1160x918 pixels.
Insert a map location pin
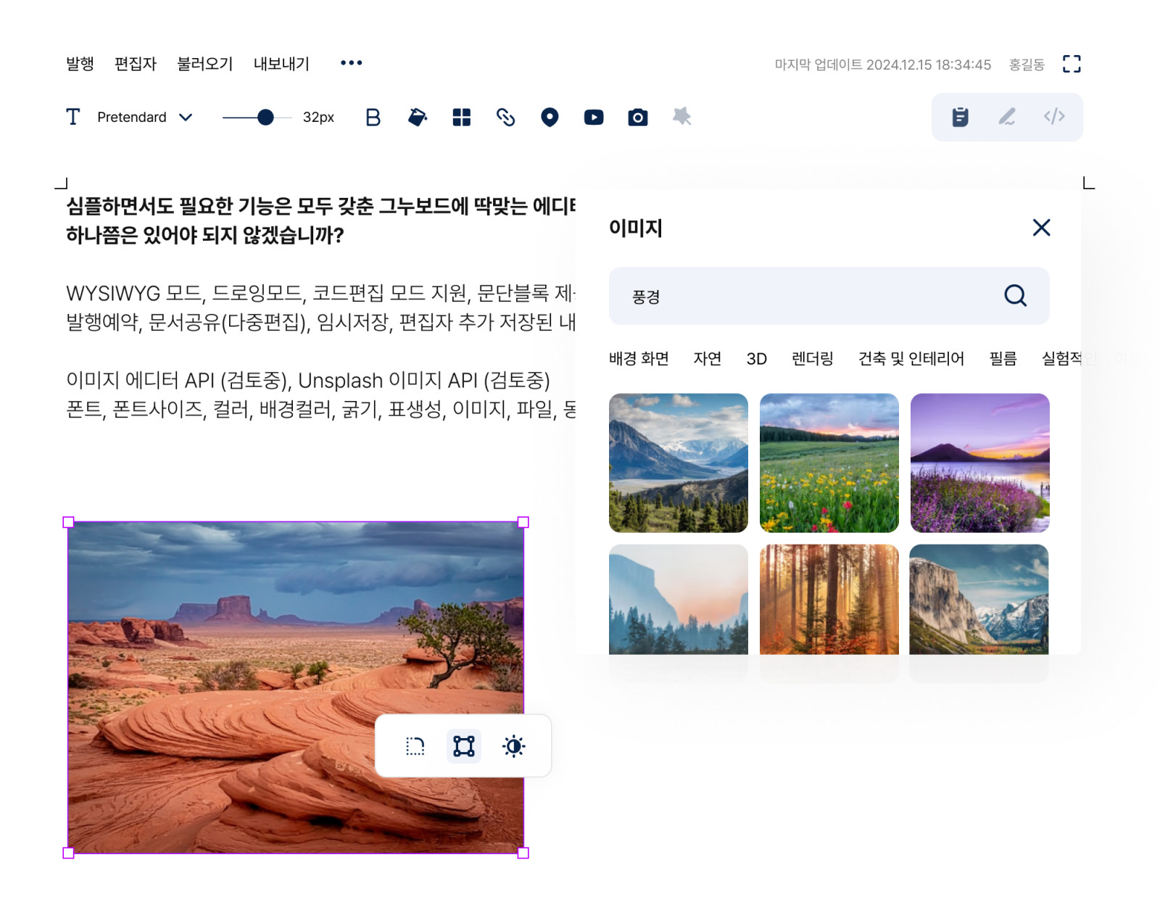[x=550, y=117]
